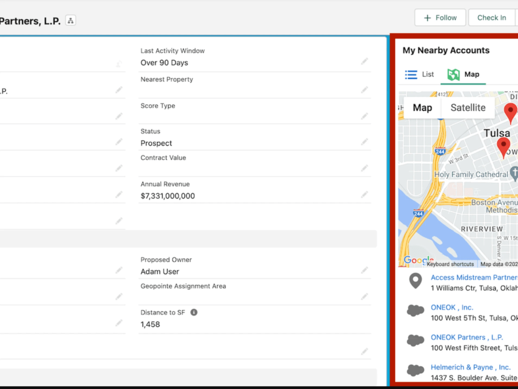Click the Check In button
The width and height of the screenshot is (518, 389).
coord(491,18)
